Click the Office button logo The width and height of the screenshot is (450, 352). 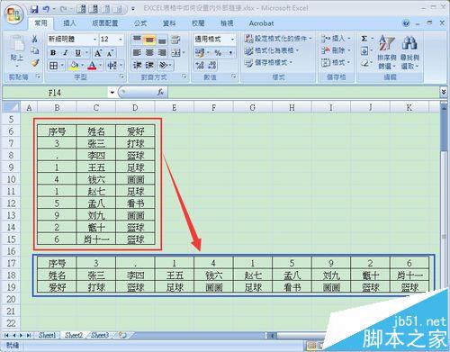(14, 15)
